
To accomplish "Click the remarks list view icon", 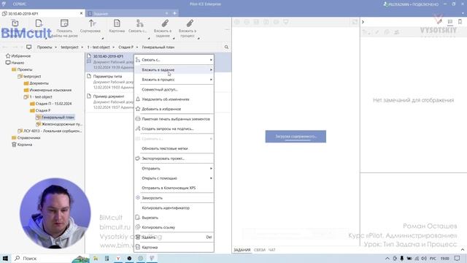I will point(450,22).
